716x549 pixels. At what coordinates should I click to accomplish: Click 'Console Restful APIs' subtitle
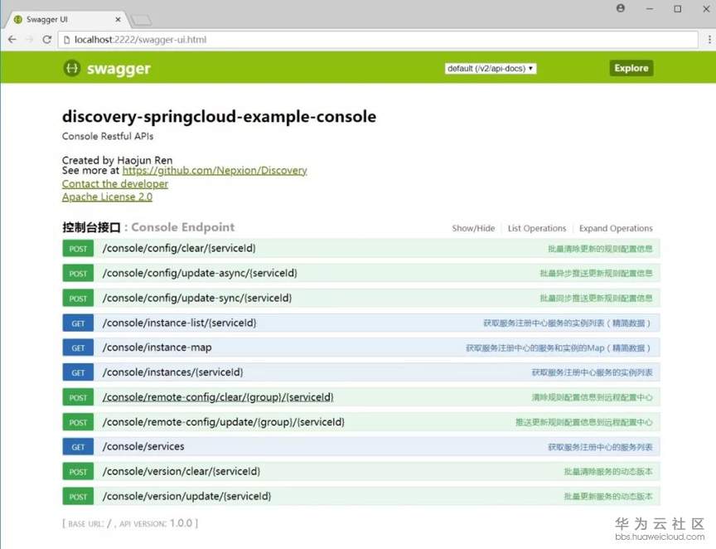pyautogui.click(x=108, y=136)
